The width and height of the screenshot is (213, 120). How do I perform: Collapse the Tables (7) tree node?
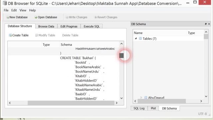pyautogui.click(x=136, y=39)
